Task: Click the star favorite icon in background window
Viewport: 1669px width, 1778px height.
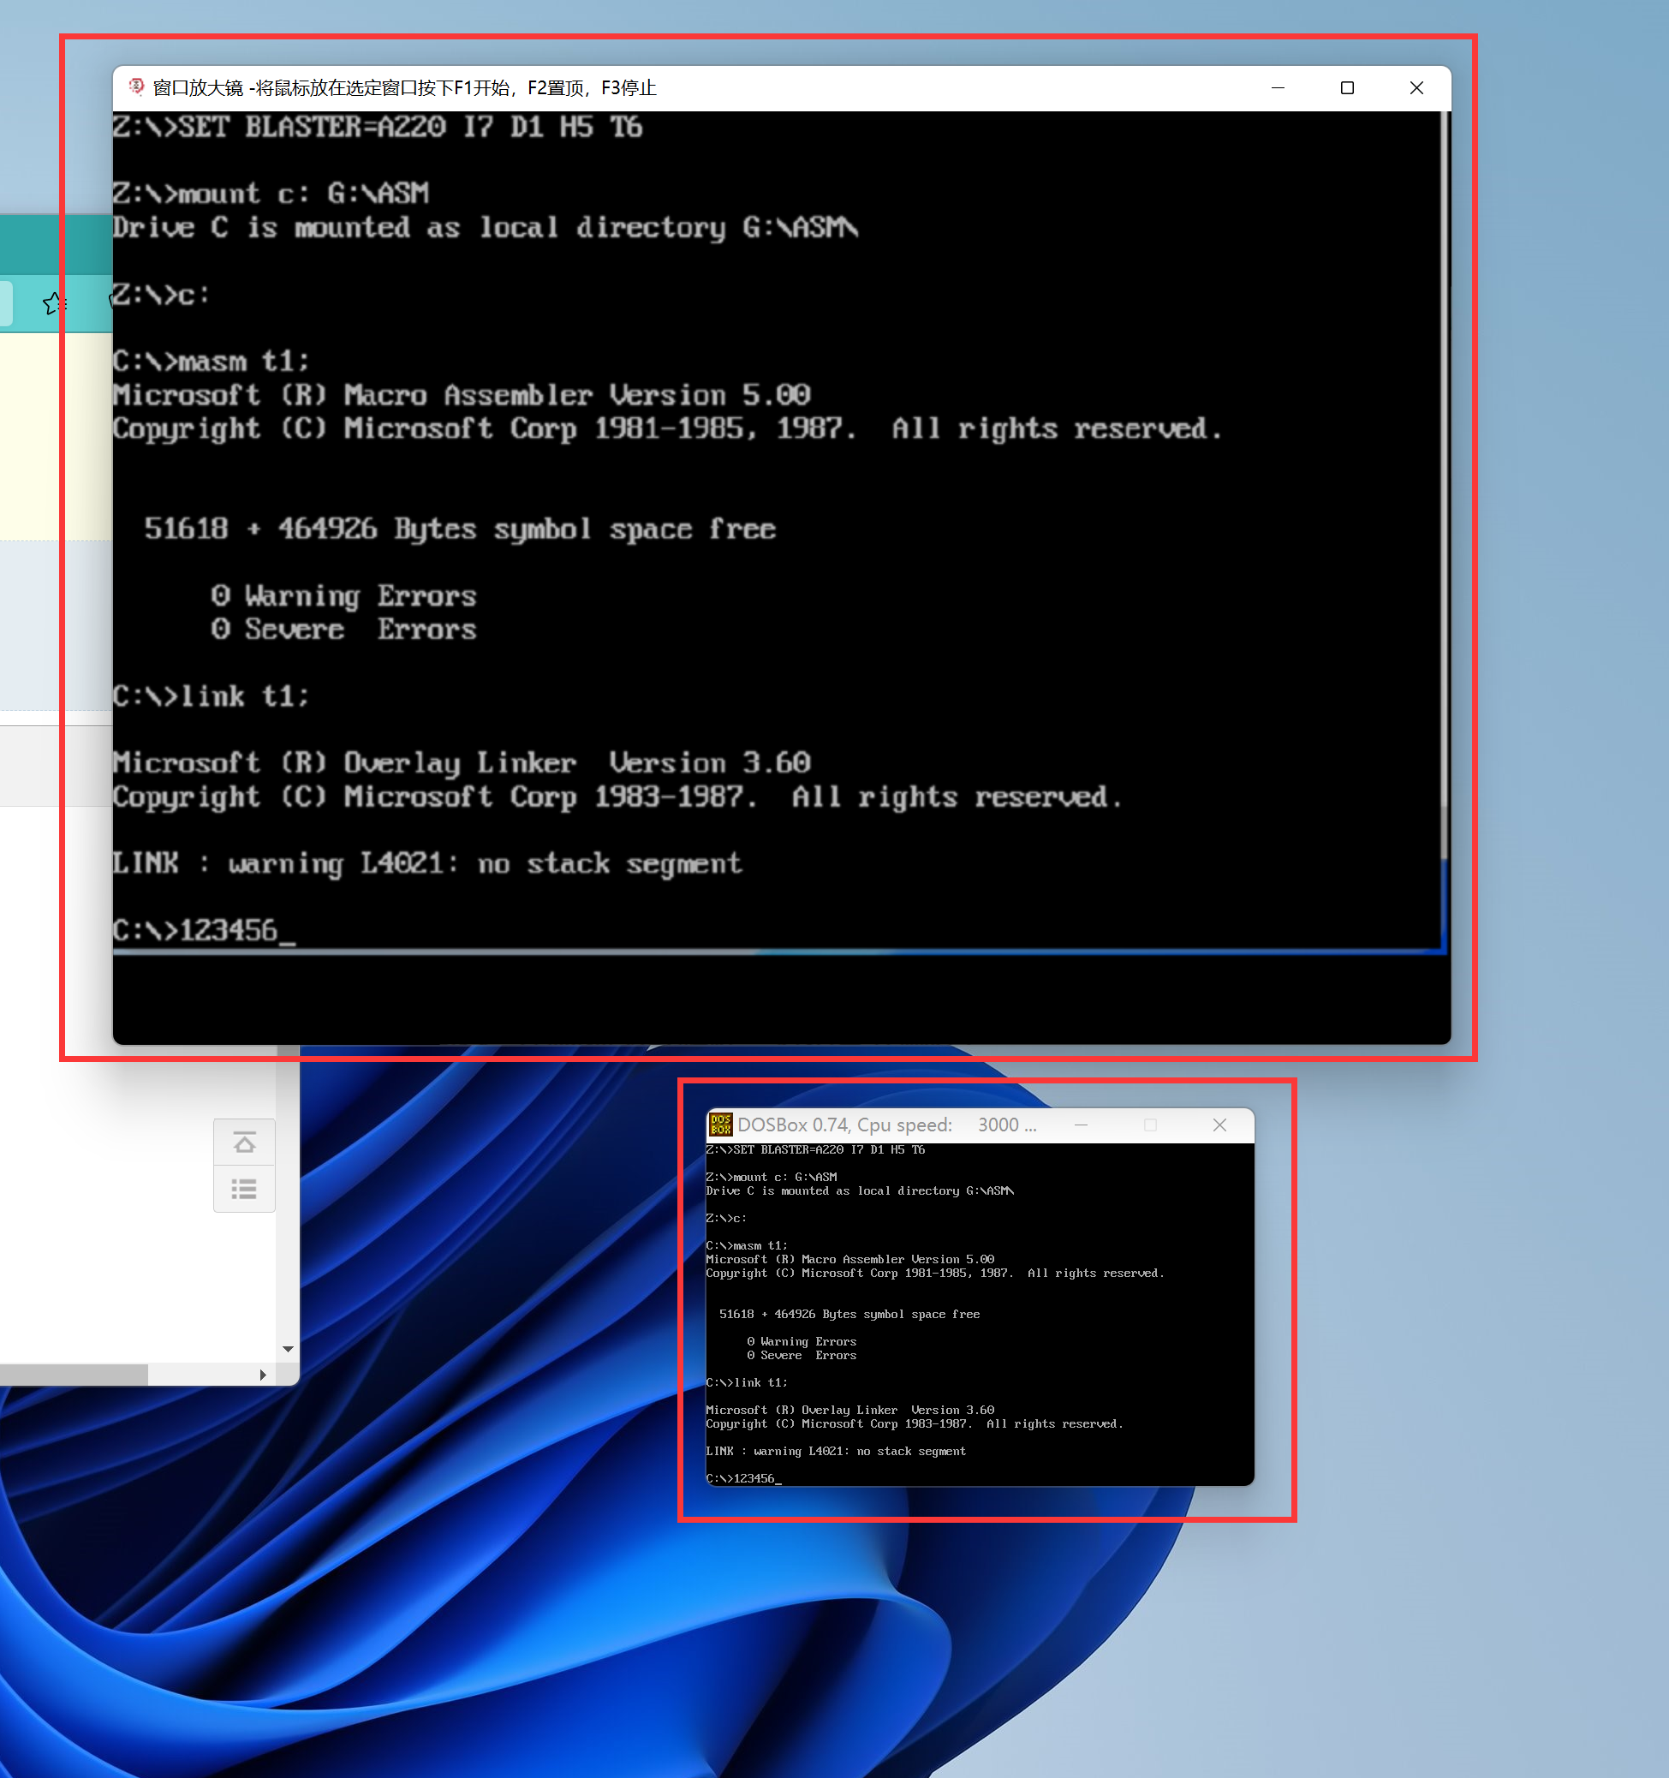Action: [x=54, y=304]
